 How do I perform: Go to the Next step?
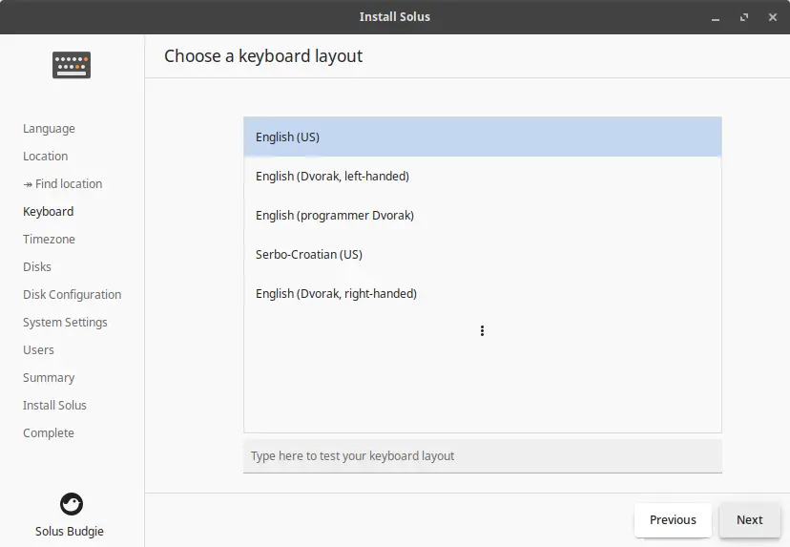[x=750, y=519]
